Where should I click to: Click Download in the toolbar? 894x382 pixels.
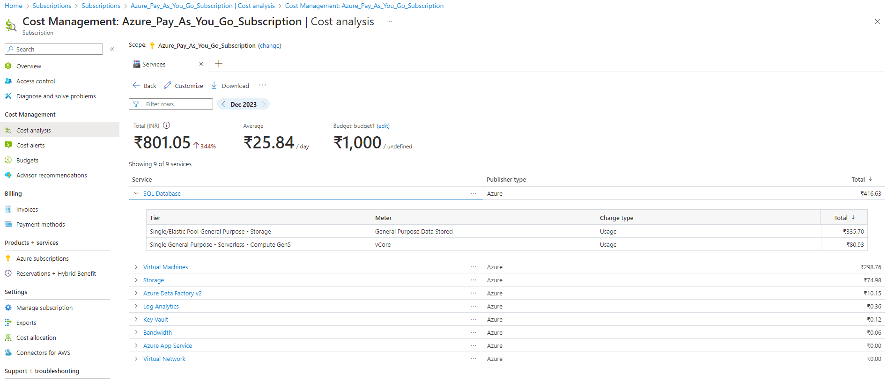tap(230, 86)
